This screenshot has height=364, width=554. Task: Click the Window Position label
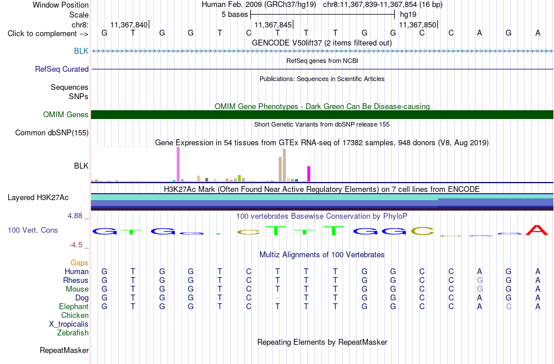click(x=61, y=5)
